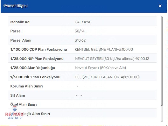
Task: Click the Özel Alan Sınırı label
Action: pyautogui.click(x=24, y=104)
